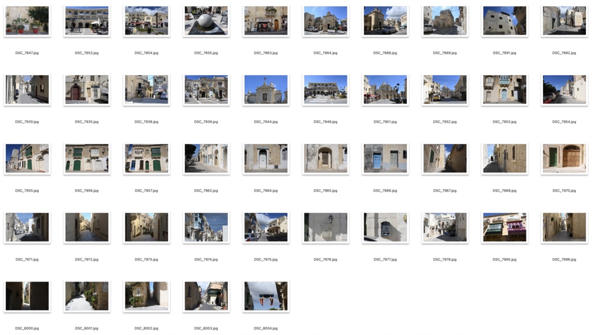The height and width of the screenshot is (335, 603).
Task: Click the file name DSC_7864.jpg
Action: (x=325, y=53)
